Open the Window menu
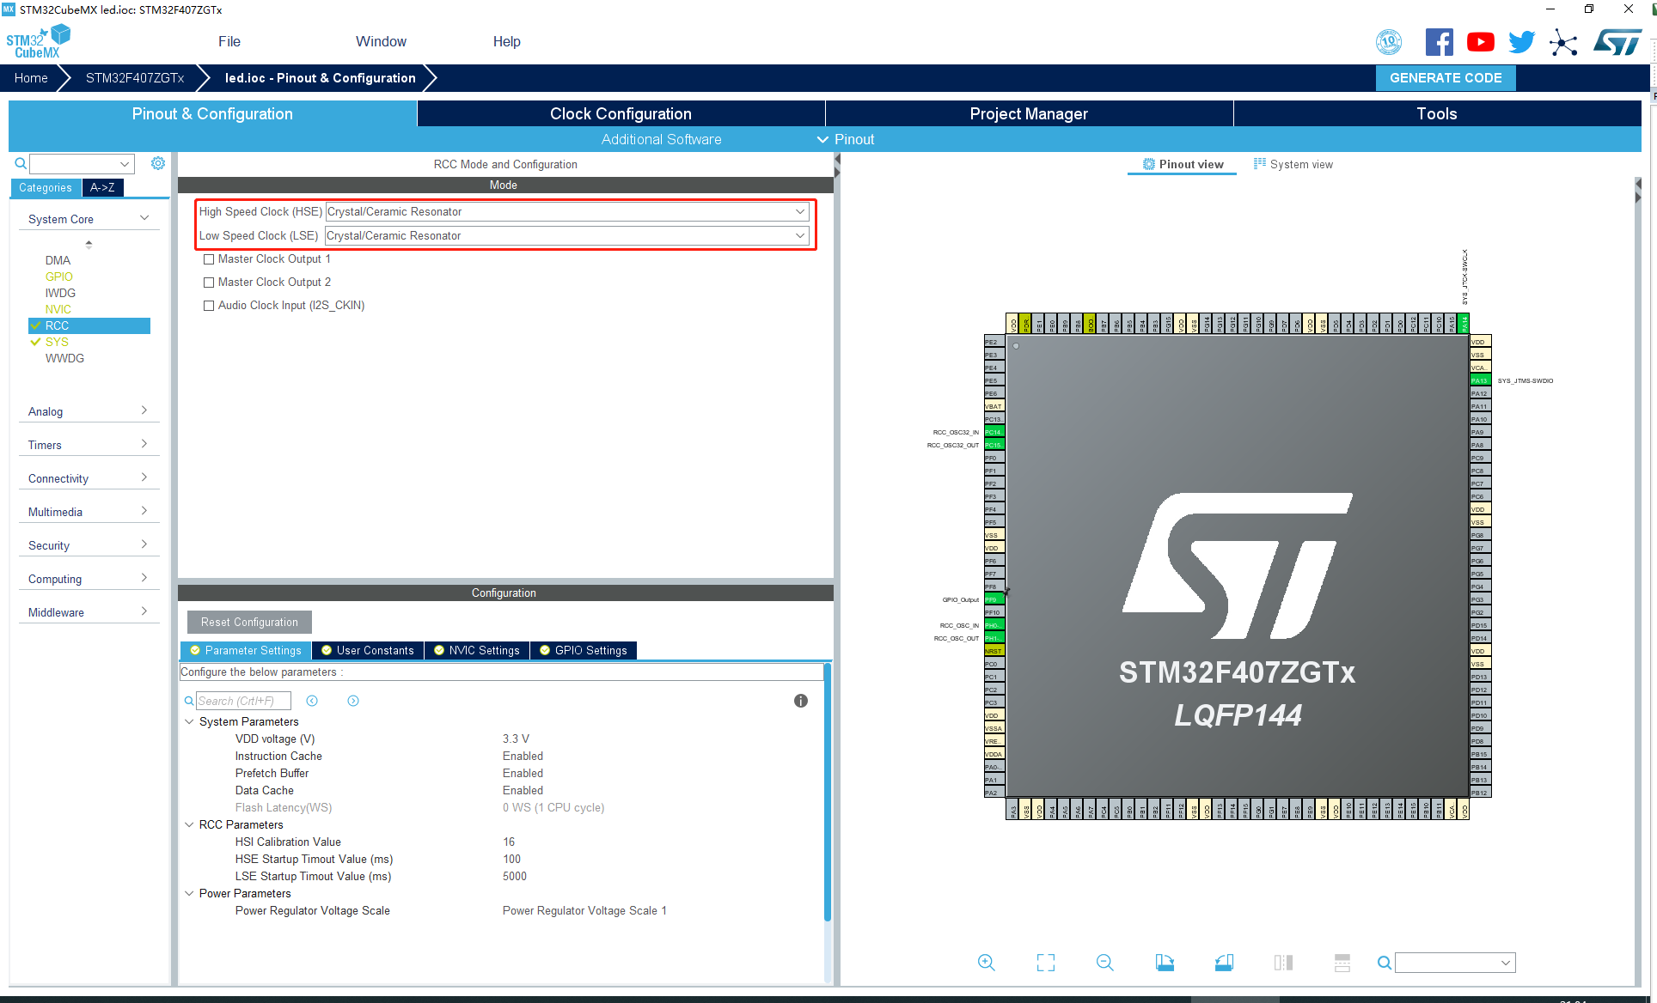Image resolution: width=1657 pixels, height=1003 pixels. tap(381, 41)
